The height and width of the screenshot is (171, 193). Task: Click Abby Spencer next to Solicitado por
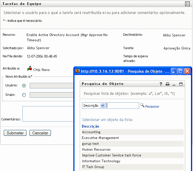tap(38, 48)
